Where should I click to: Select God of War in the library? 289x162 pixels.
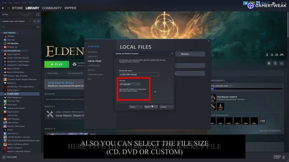click(12, 115)
